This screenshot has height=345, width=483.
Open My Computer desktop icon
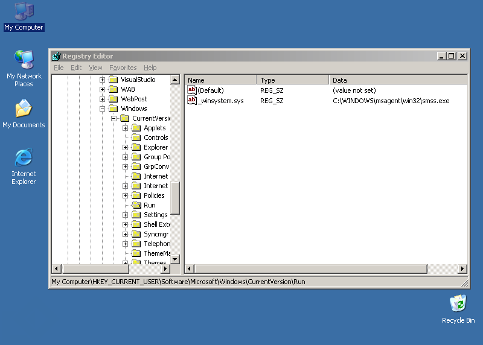pyautogui.click(x=24, y=11)
